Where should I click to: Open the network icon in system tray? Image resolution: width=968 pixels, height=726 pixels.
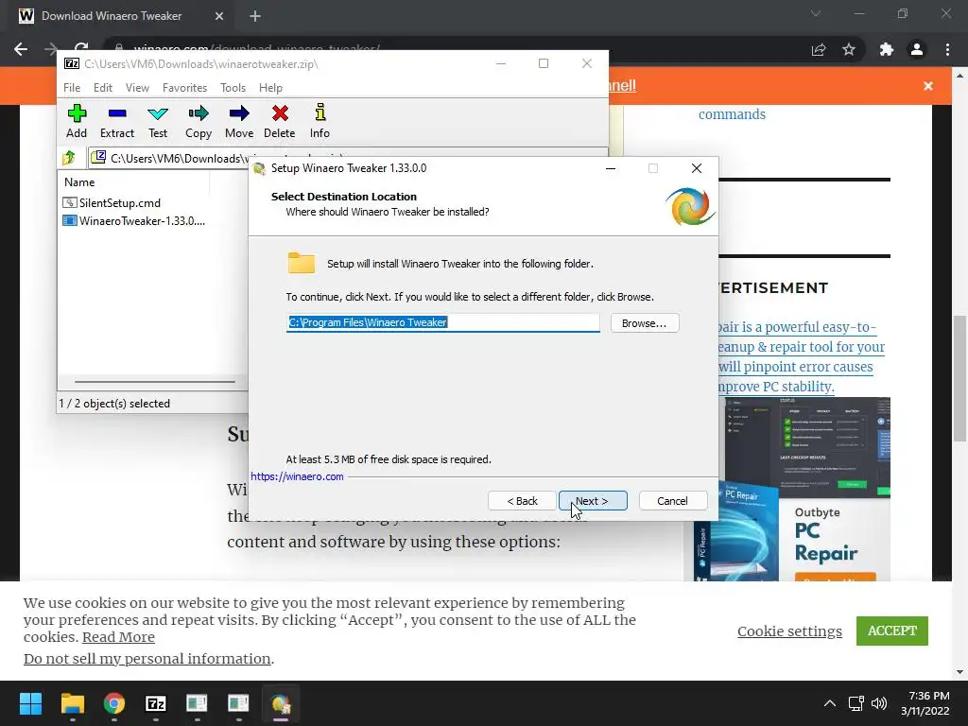(x=856, y=703)
